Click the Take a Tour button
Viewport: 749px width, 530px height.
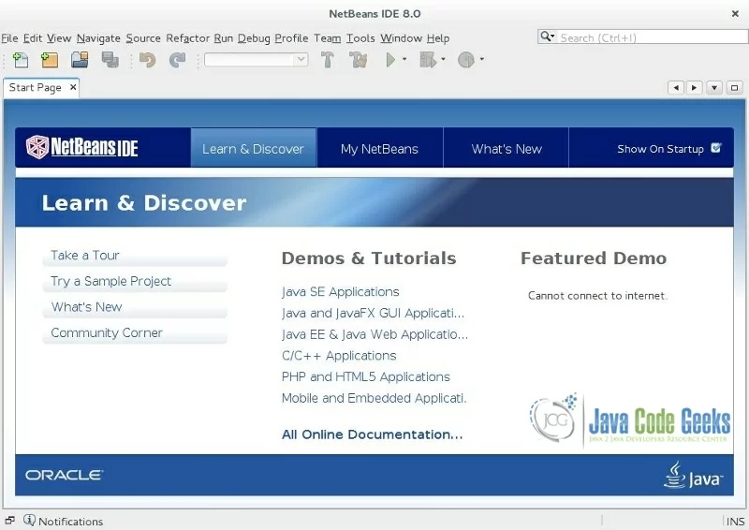tap(135, 256)
